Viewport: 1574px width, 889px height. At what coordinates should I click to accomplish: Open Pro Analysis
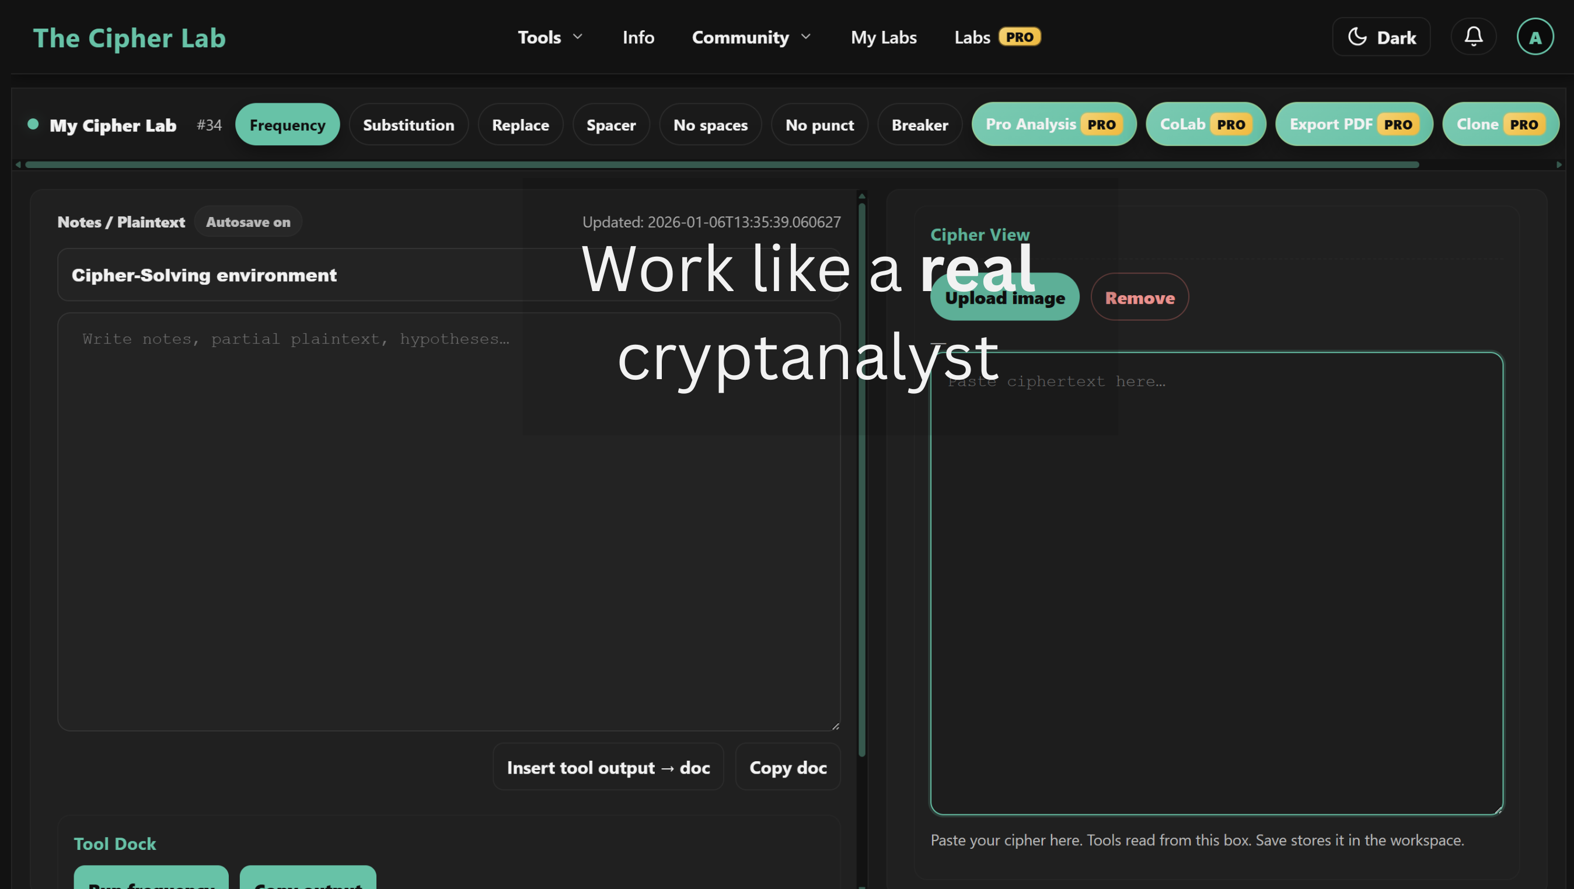(x=1053, y=125)
